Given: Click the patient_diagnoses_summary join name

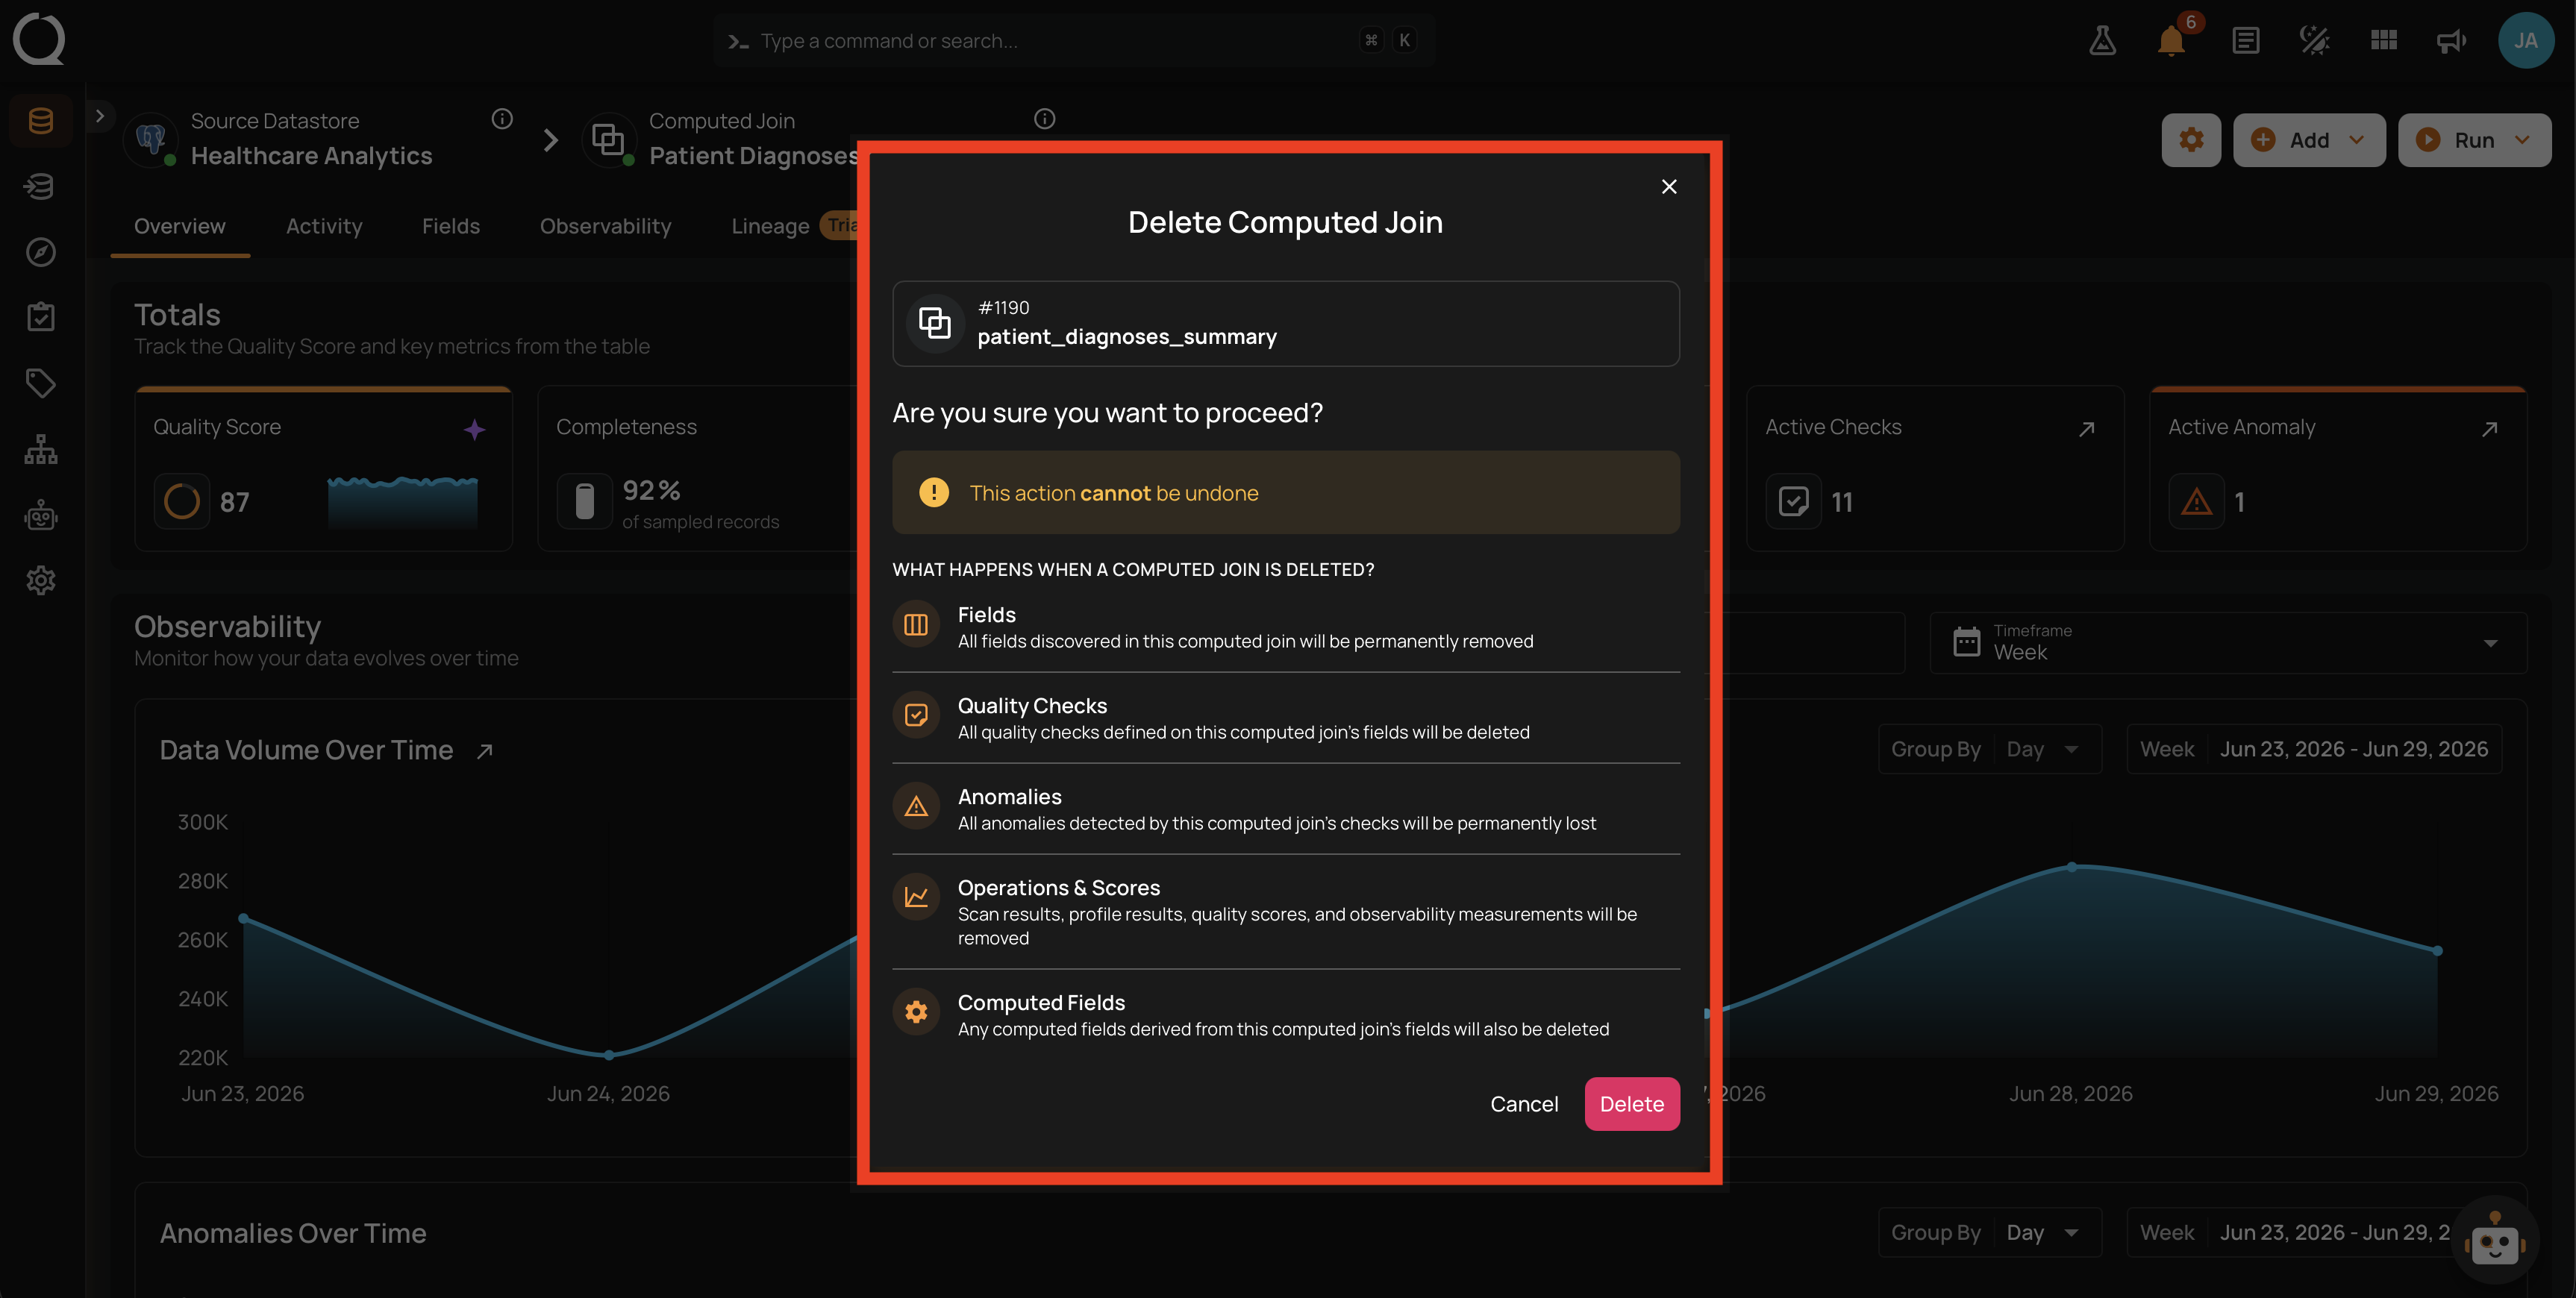Looking at the screenshot, I should (1126, 337).
